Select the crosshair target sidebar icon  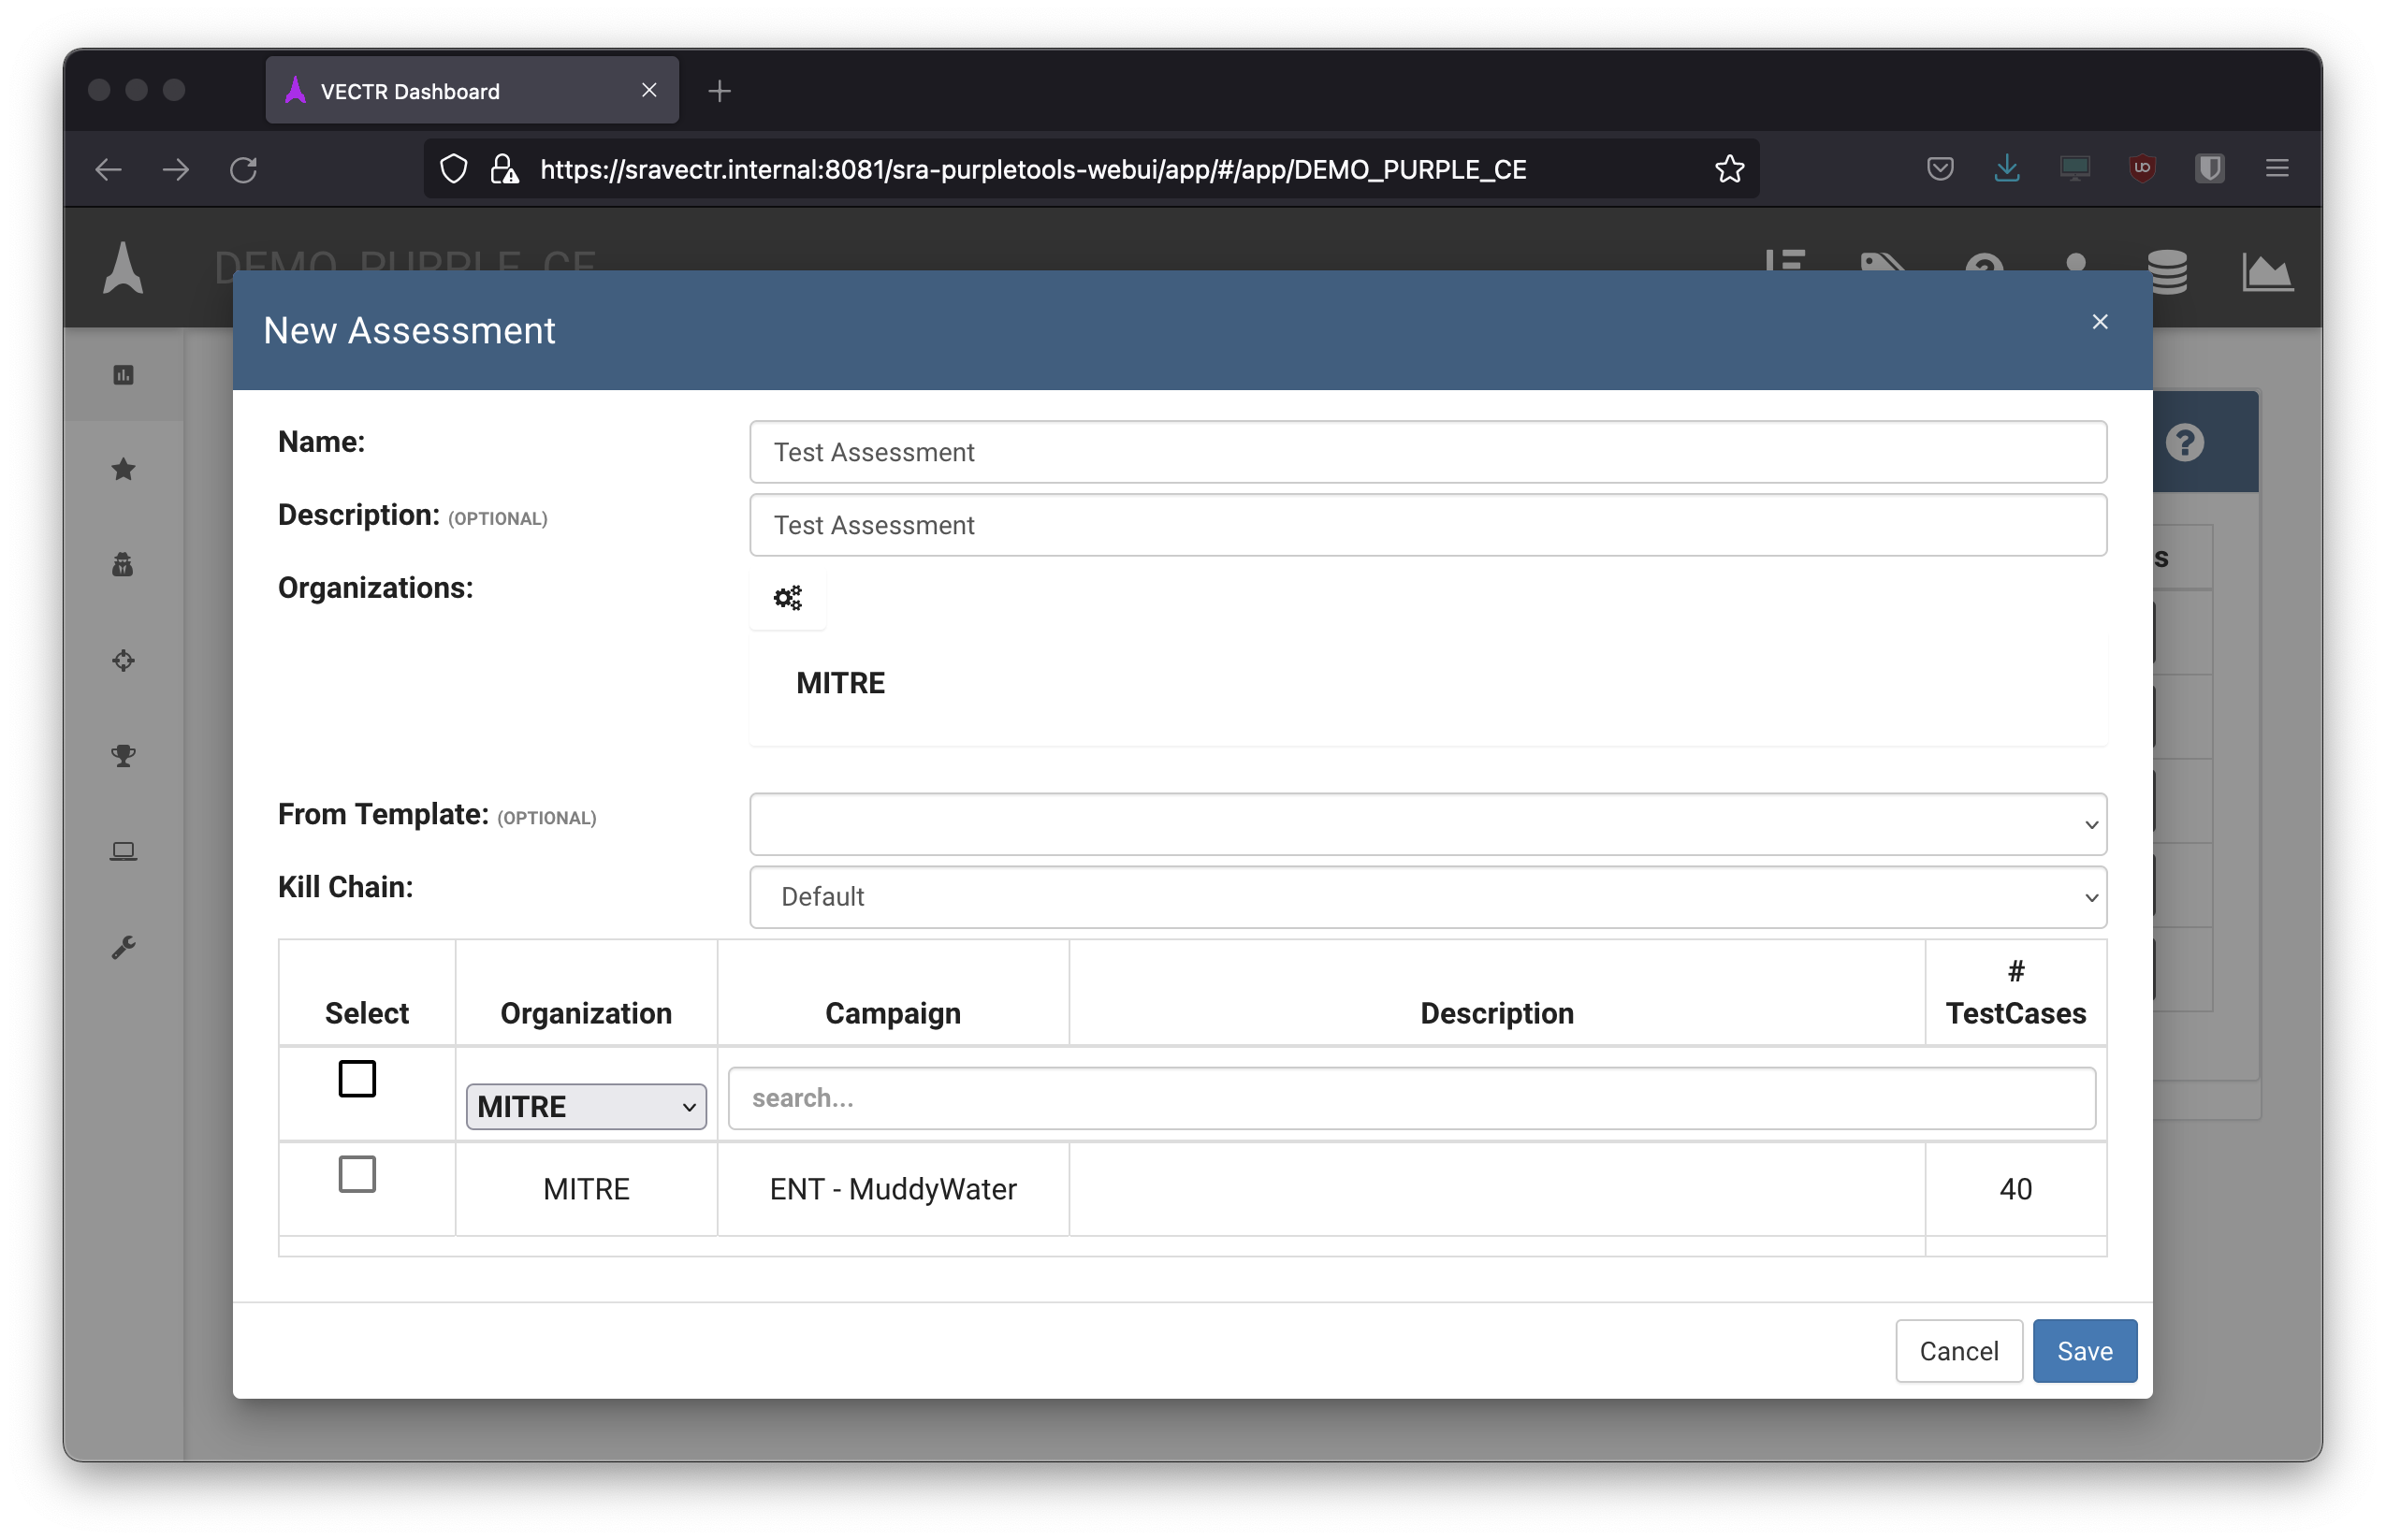123,660
